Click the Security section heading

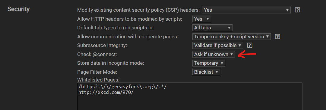(x=18, y=9)
